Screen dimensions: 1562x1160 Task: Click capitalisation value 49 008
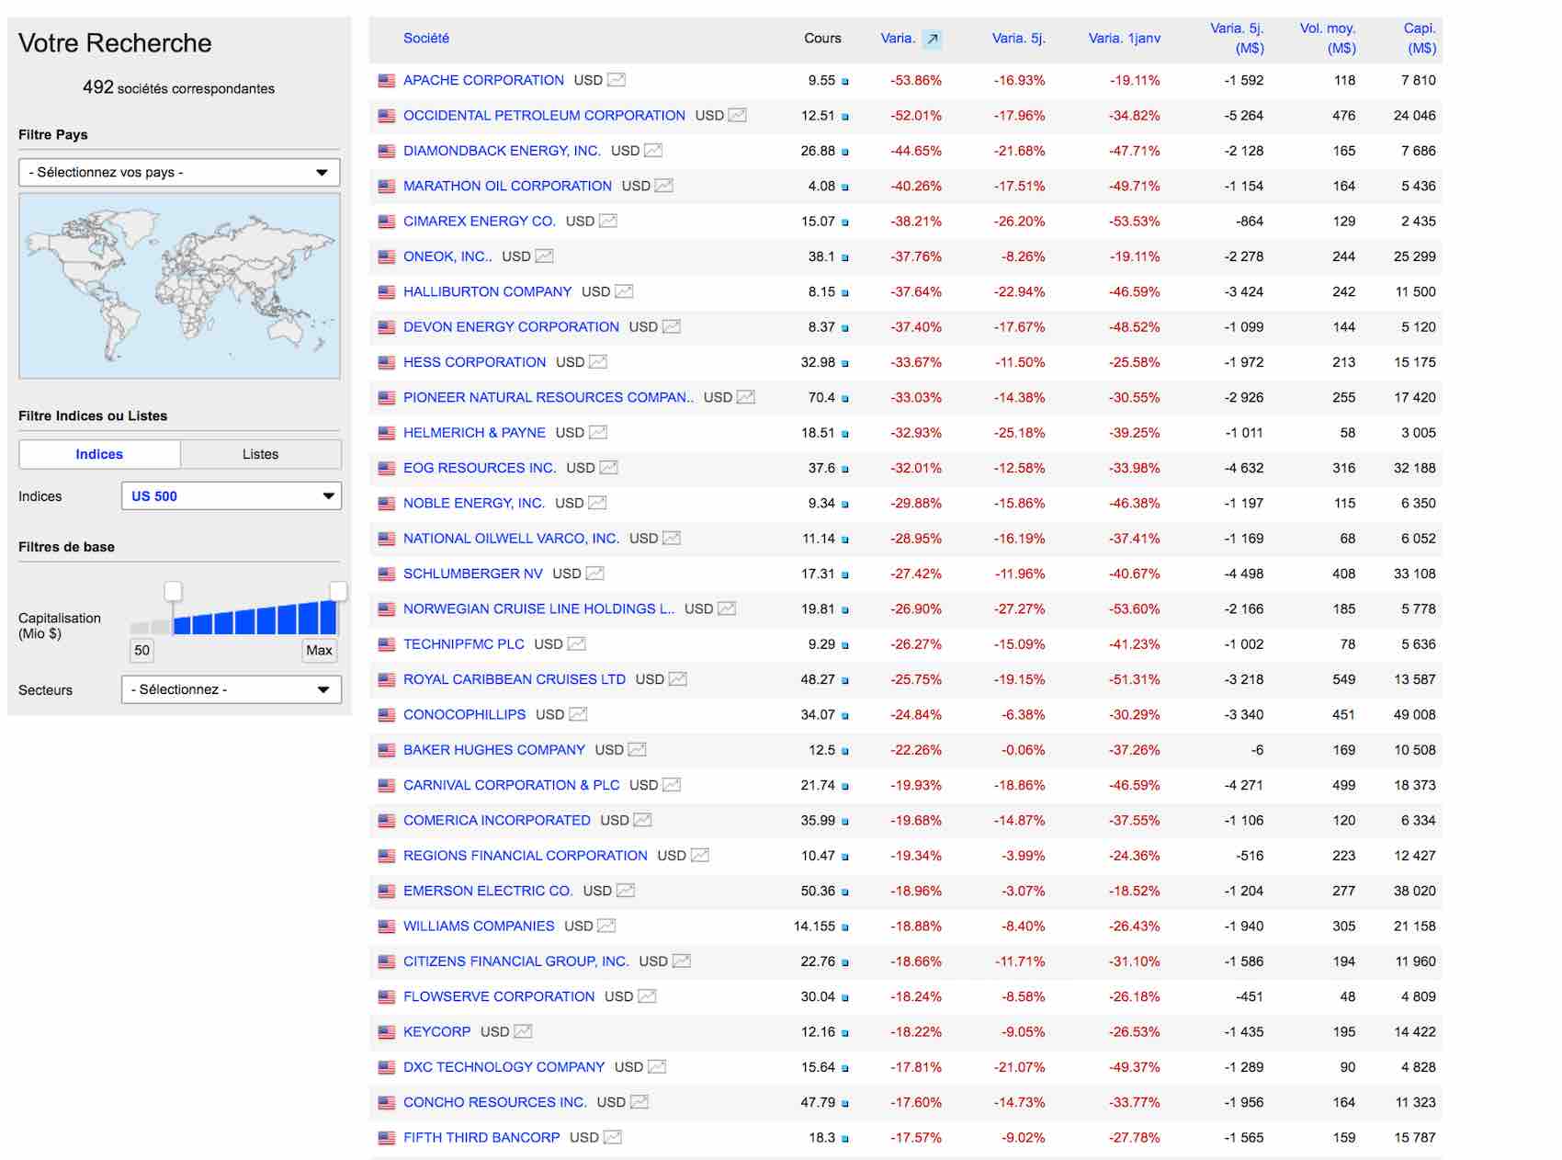coord(1415,714)
